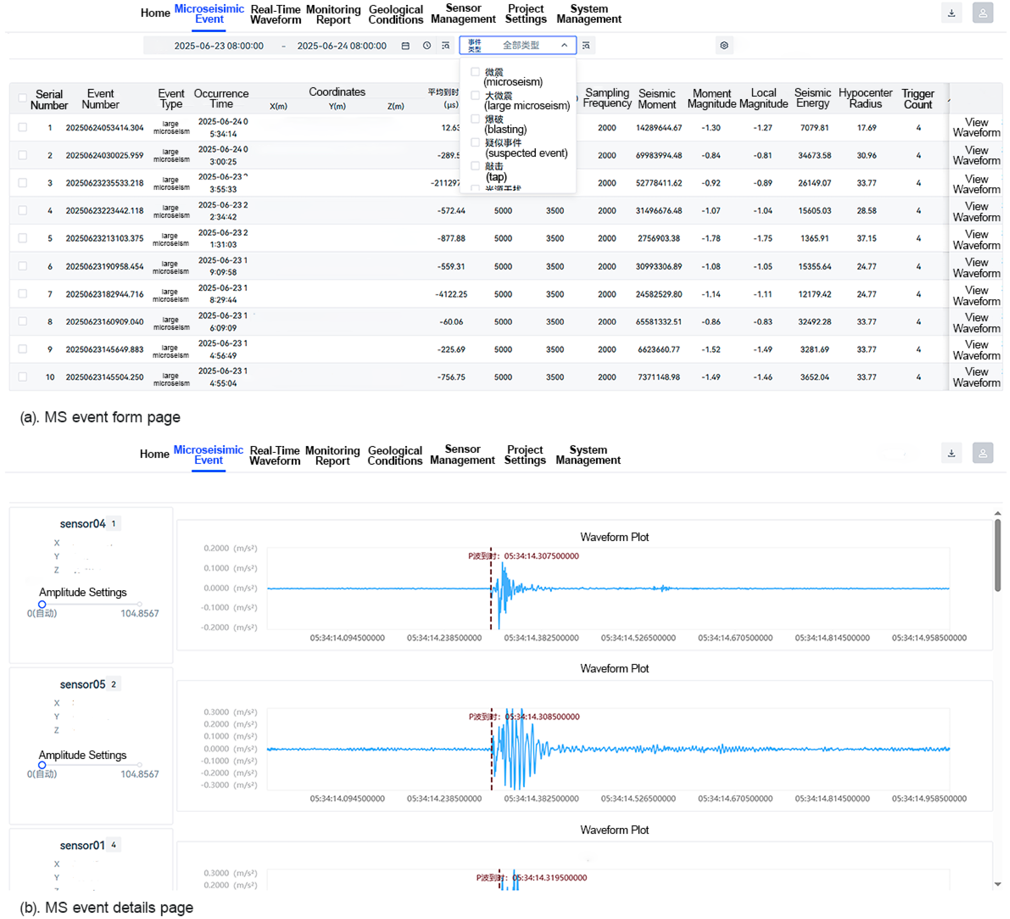This screenshot has height=919, width=1010.
Task: Click search icon right of event type dropdown
Action: click(x=586, y=46)
